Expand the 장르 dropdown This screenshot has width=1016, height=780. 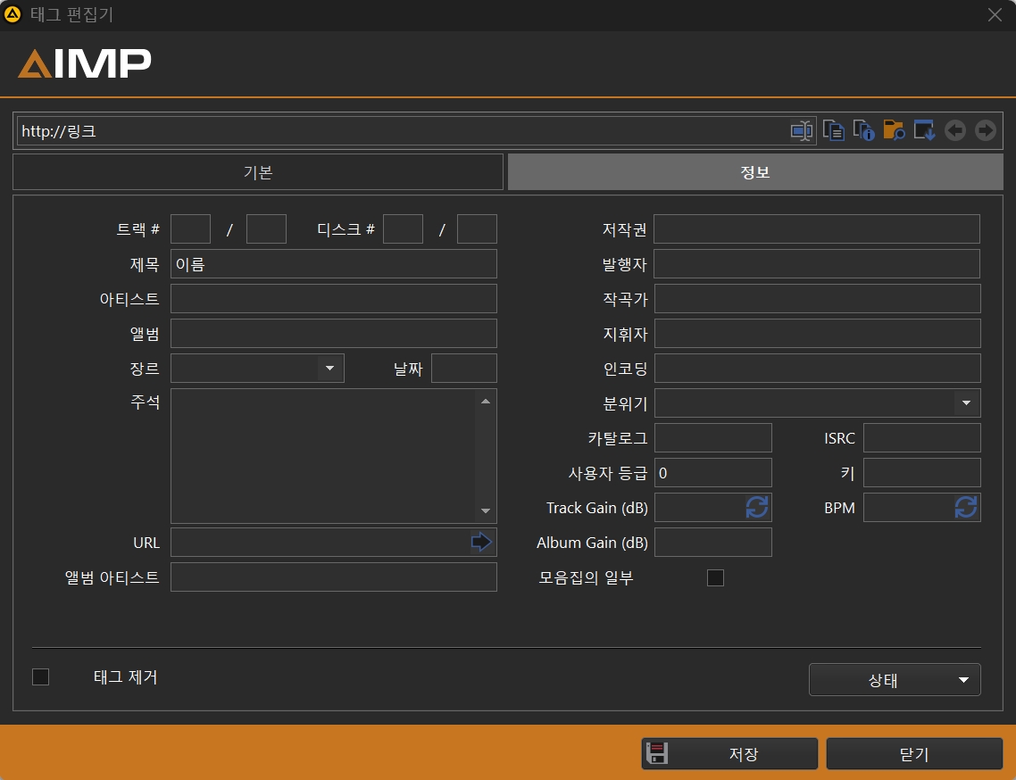coord(329,368)
